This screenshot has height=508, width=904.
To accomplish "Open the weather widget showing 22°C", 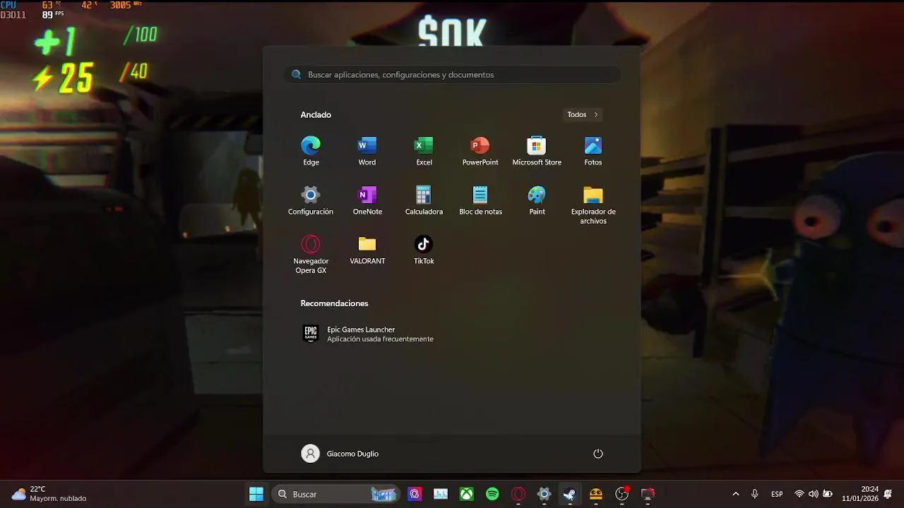I will click(x=49, y=494).
